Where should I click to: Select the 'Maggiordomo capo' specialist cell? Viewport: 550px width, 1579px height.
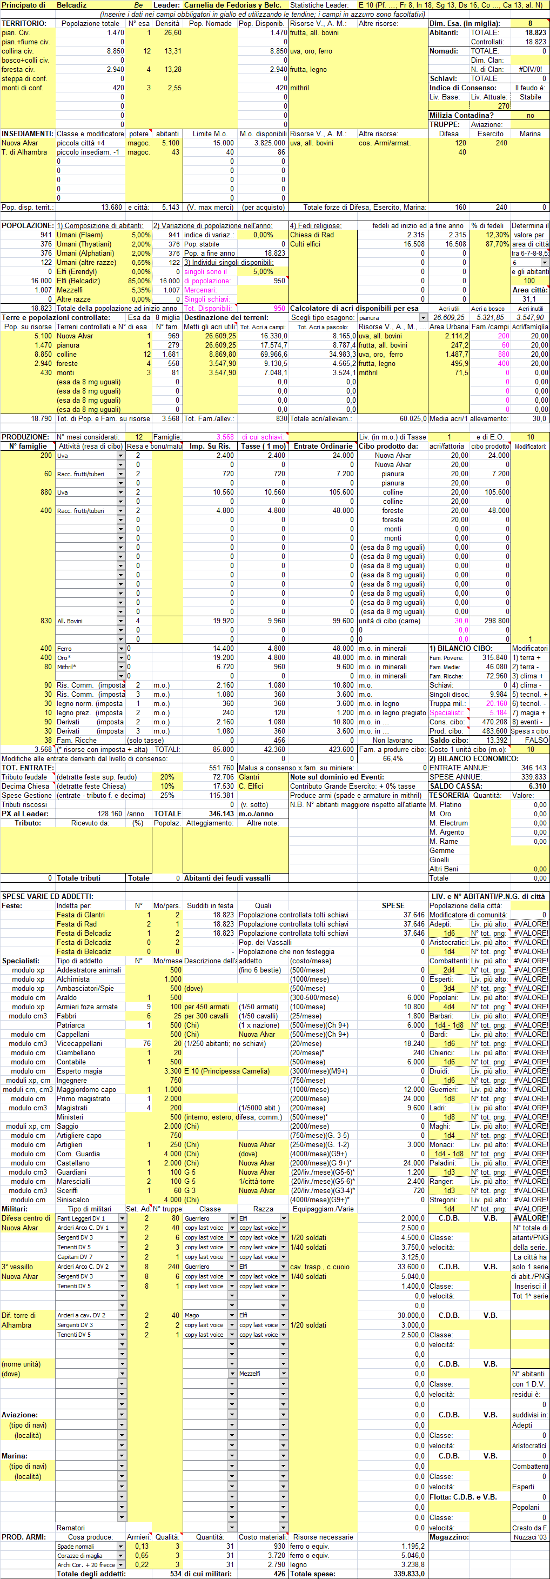click(91, 1090)
